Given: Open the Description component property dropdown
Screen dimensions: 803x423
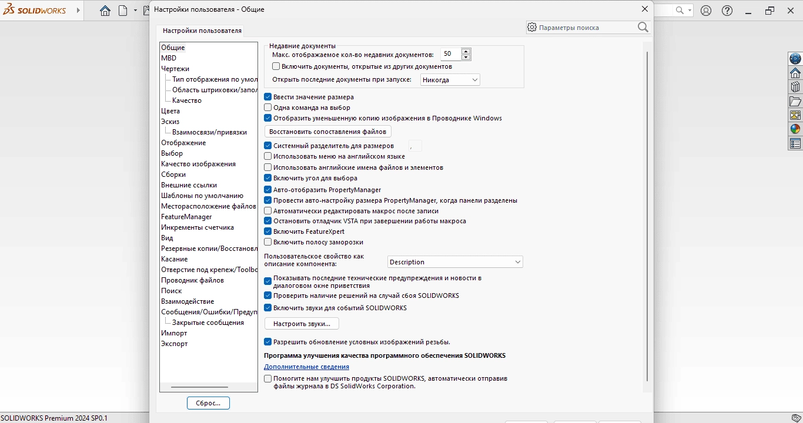Looking at the screenshot, I should point(455,262).
